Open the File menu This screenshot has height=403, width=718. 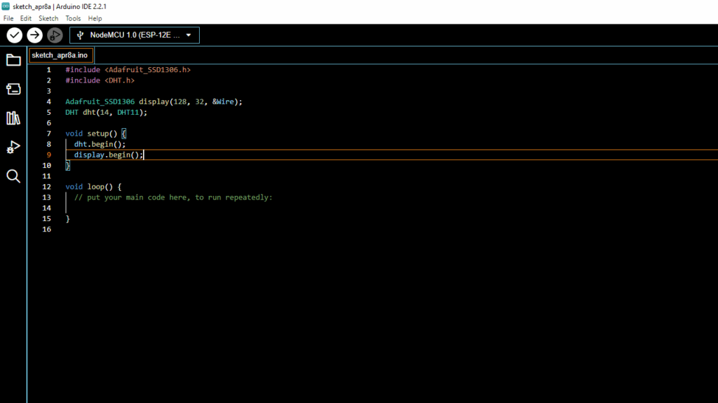8,19
